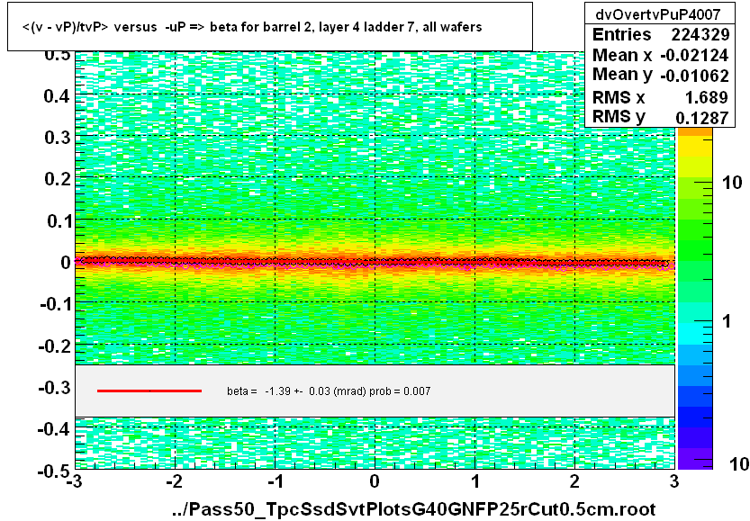Image resolution: width=750 pixels, height=521 pixels.
Task: Click the dark blue band of the color palette
Action: [695, 417]
